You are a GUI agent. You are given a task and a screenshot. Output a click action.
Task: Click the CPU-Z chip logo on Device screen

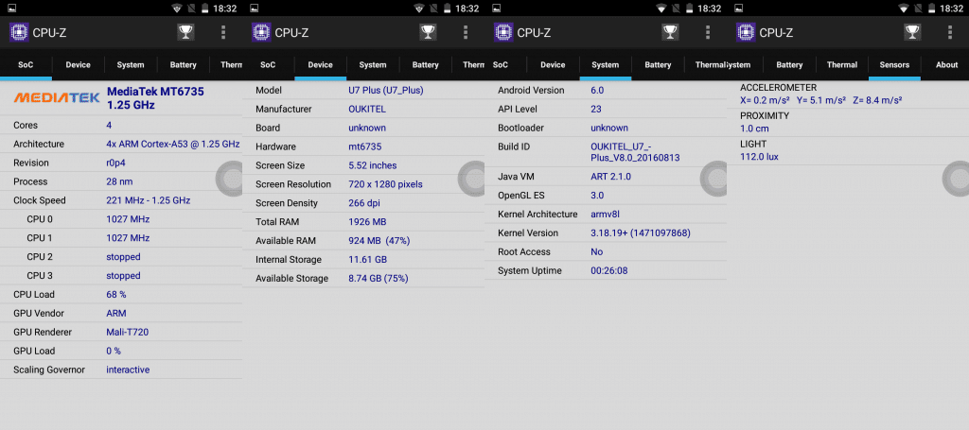(261, 32)
